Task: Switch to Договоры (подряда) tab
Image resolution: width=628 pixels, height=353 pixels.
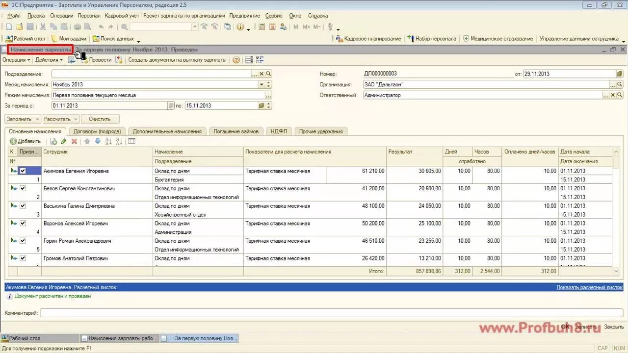Action: click(x=97, y=131)
